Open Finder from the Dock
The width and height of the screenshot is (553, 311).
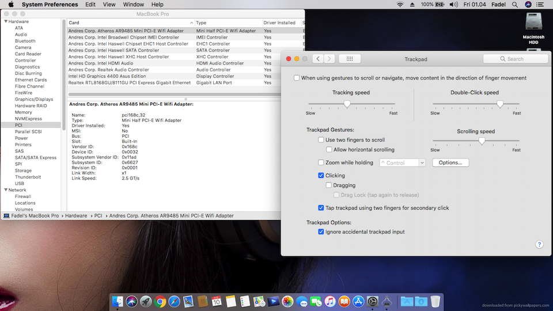coord(118,302)
